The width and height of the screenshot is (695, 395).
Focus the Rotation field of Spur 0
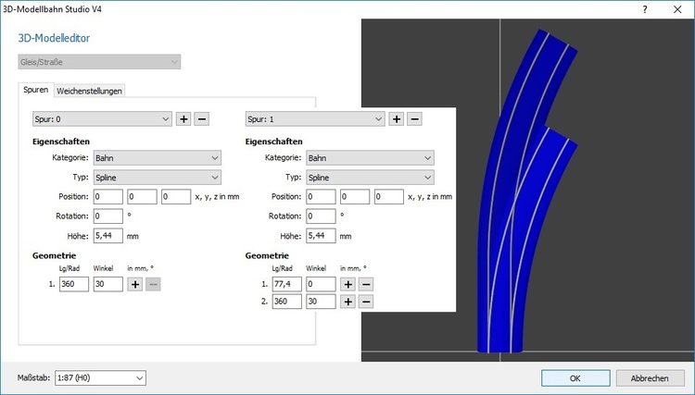click(x=108, y=216)
